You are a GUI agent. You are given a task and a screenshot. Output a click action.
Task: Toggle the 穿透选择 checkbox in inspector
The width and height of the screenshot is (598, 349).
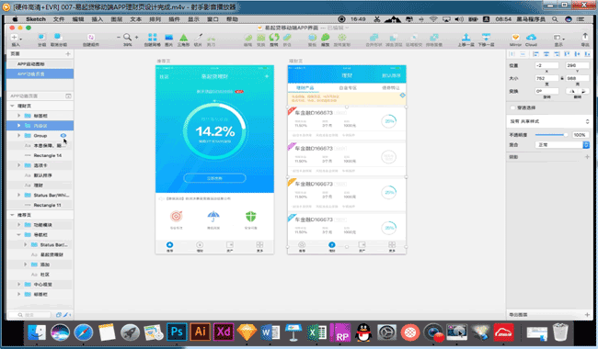click(512, 107)
